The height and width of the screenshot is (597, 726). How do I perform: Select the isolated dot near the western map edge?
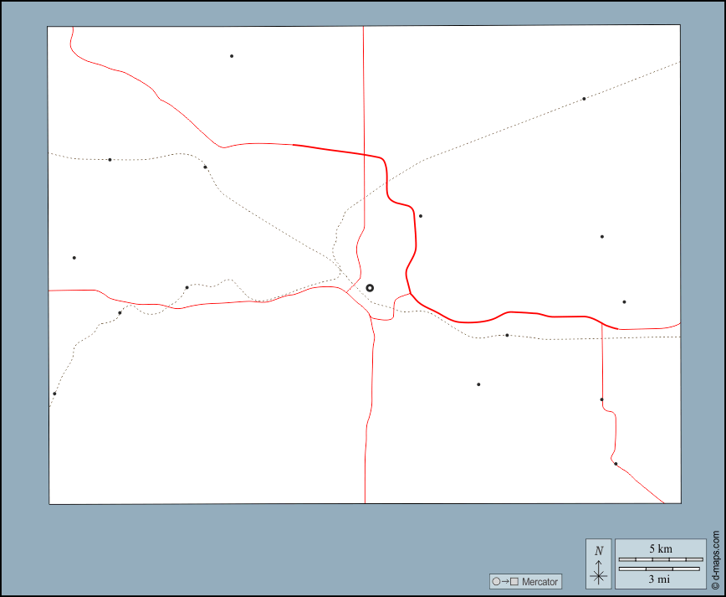[74, 258]
